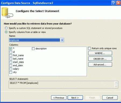The image size is (121, 103).
Task: Check the city column checkbox
Action: pyautogui.click(x=11, y=72)
